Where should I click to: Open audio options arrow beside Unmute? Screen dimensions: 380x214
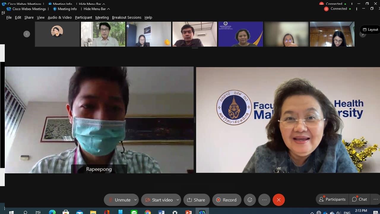point(136,200)
